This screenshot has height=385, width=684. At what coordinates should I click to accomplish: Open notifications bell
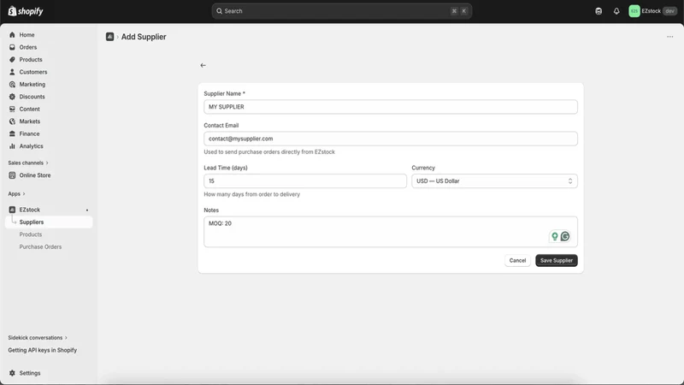(x=616, y=11)
